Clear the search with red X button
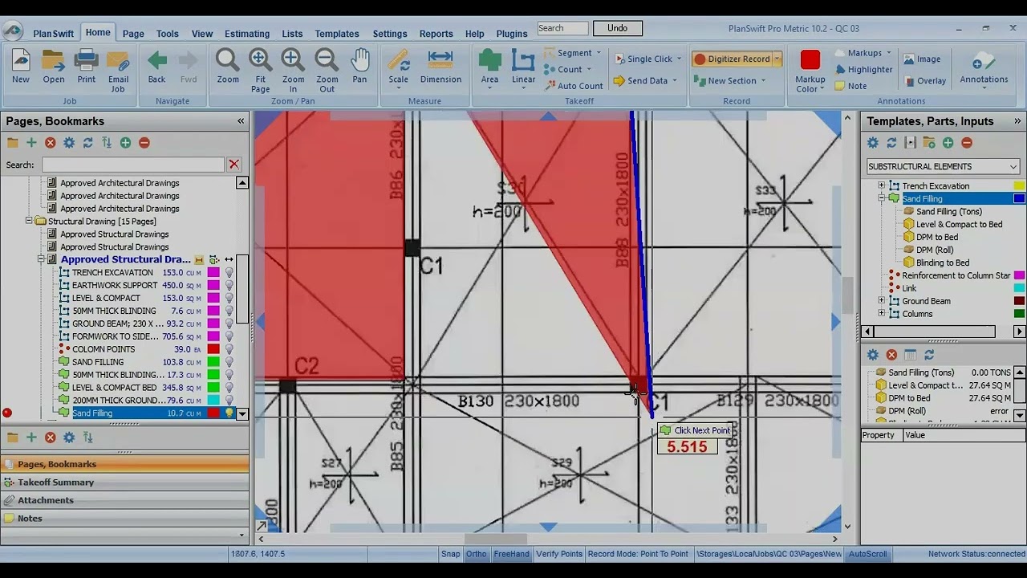The image size is (1027, 578). click(x=233, y=165)
